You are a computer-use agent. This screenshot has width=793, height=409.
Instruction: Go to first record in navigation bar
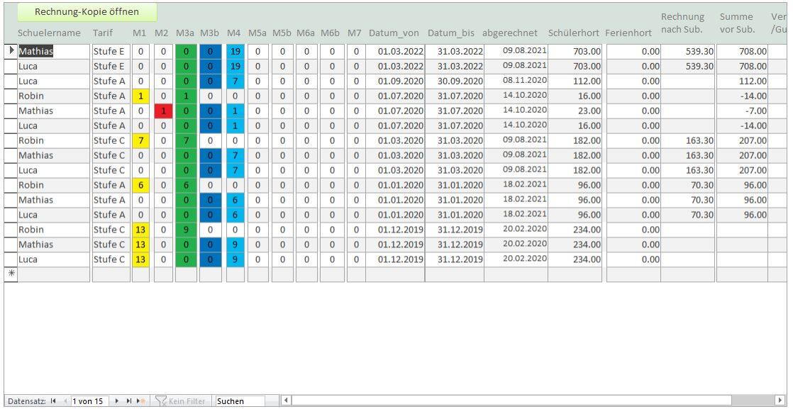click(53, 401)
